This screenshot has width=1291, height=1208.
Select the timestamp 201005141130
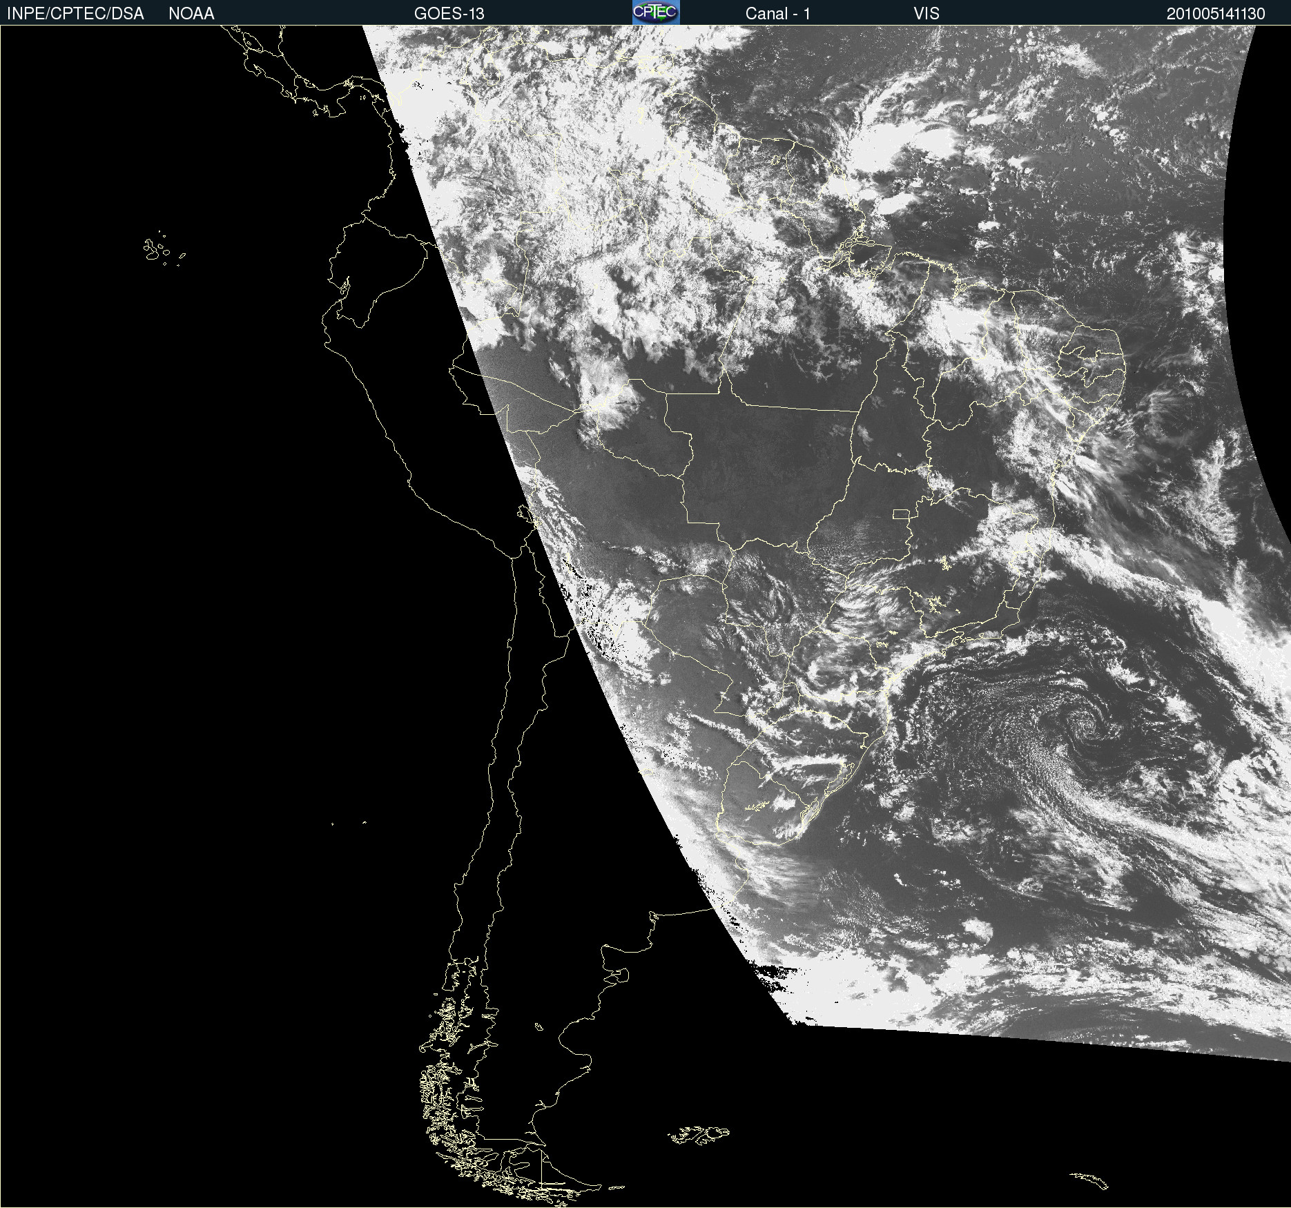[x=1216, y=14]
